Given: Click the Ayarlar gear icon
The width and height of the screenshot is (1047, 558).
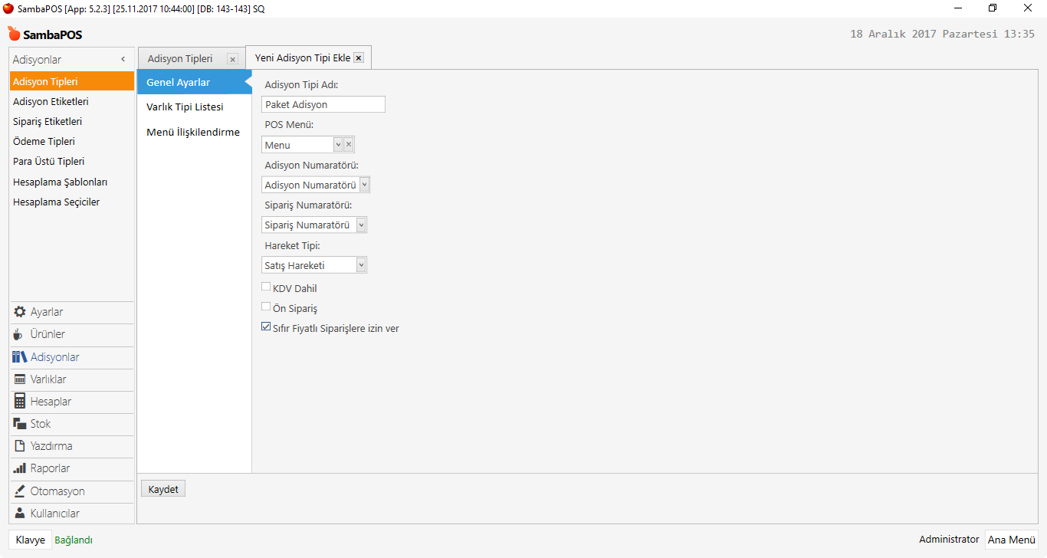Looking at the screenshot, I should click(20, 312).
